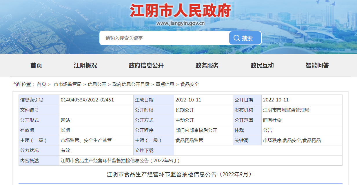Select the 发布机构 label cell
Image resolution: width=357 pixels, height=185 pixels.
[247, 110]
